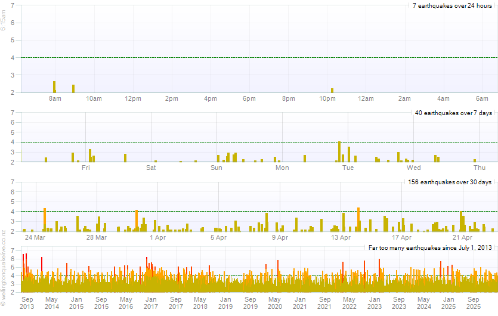The width and height of the screenshot is (498, 316).
Task: Click the 12pm axis label
Action: pyautogui.click(x=133, y=98)
